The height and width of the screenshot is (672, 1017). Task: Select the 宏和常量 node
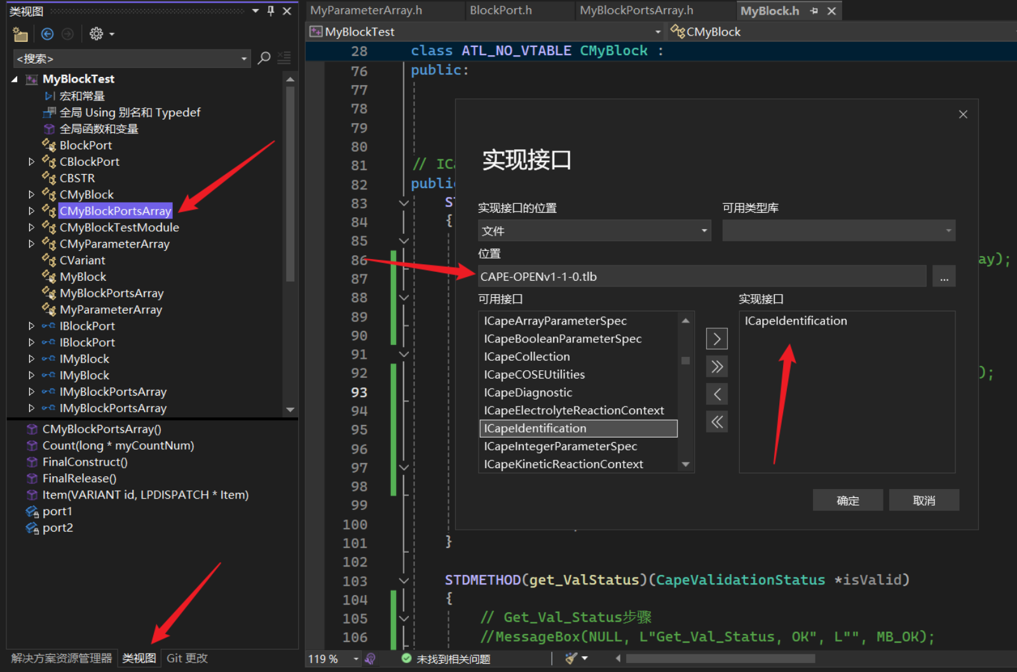coord(82,96)
